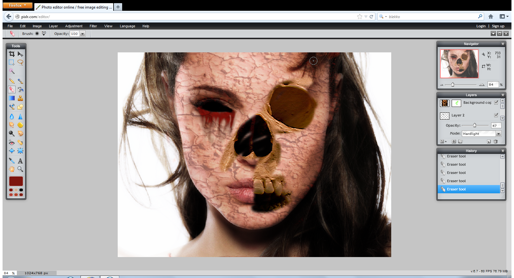Select the Type text tool
Screen dimensions: 514x278
pos(20,161)
